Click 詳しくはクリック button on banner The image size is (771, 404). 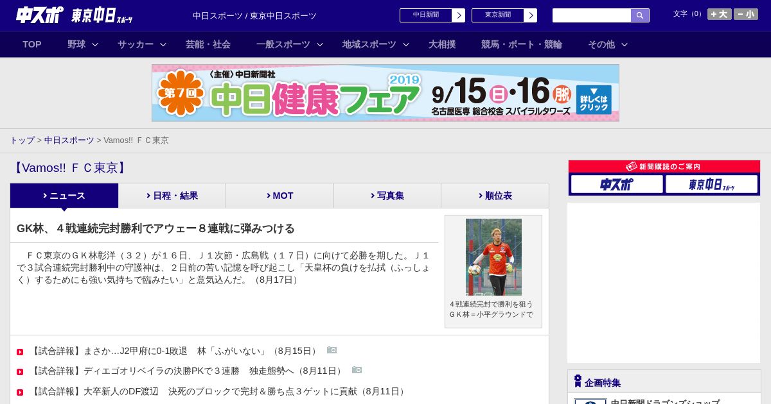coord(594,99)
